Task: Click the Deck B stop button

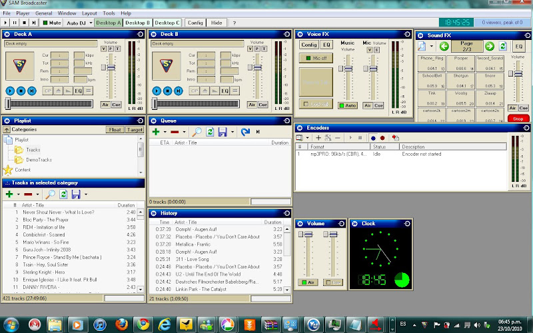Action: pos(168,91)
